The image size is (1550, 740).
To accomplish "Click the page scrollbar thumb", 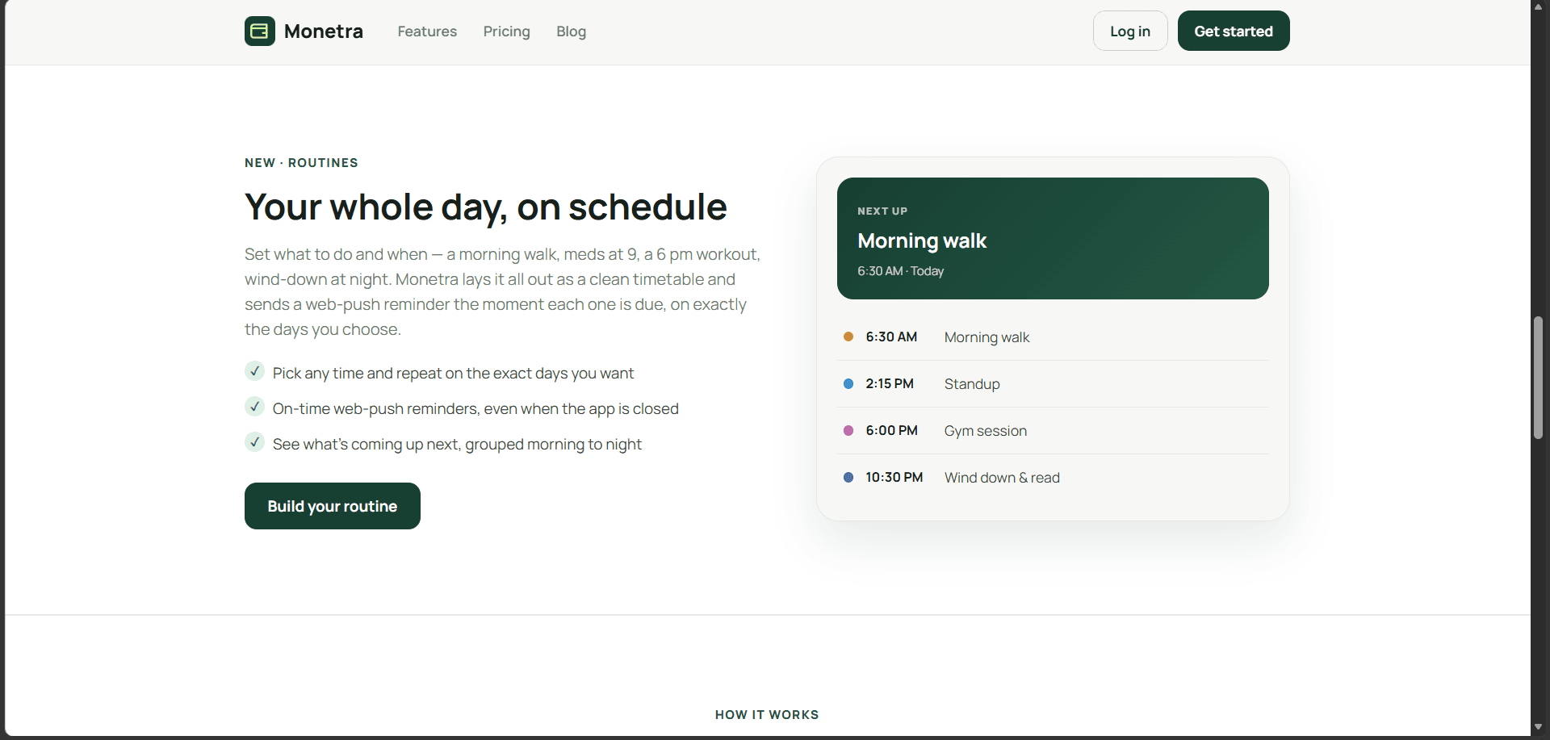I will (1539, 378).
